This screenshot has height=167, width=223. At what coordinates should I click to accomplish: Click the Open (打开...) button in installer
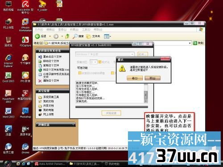tap(143, 54)
